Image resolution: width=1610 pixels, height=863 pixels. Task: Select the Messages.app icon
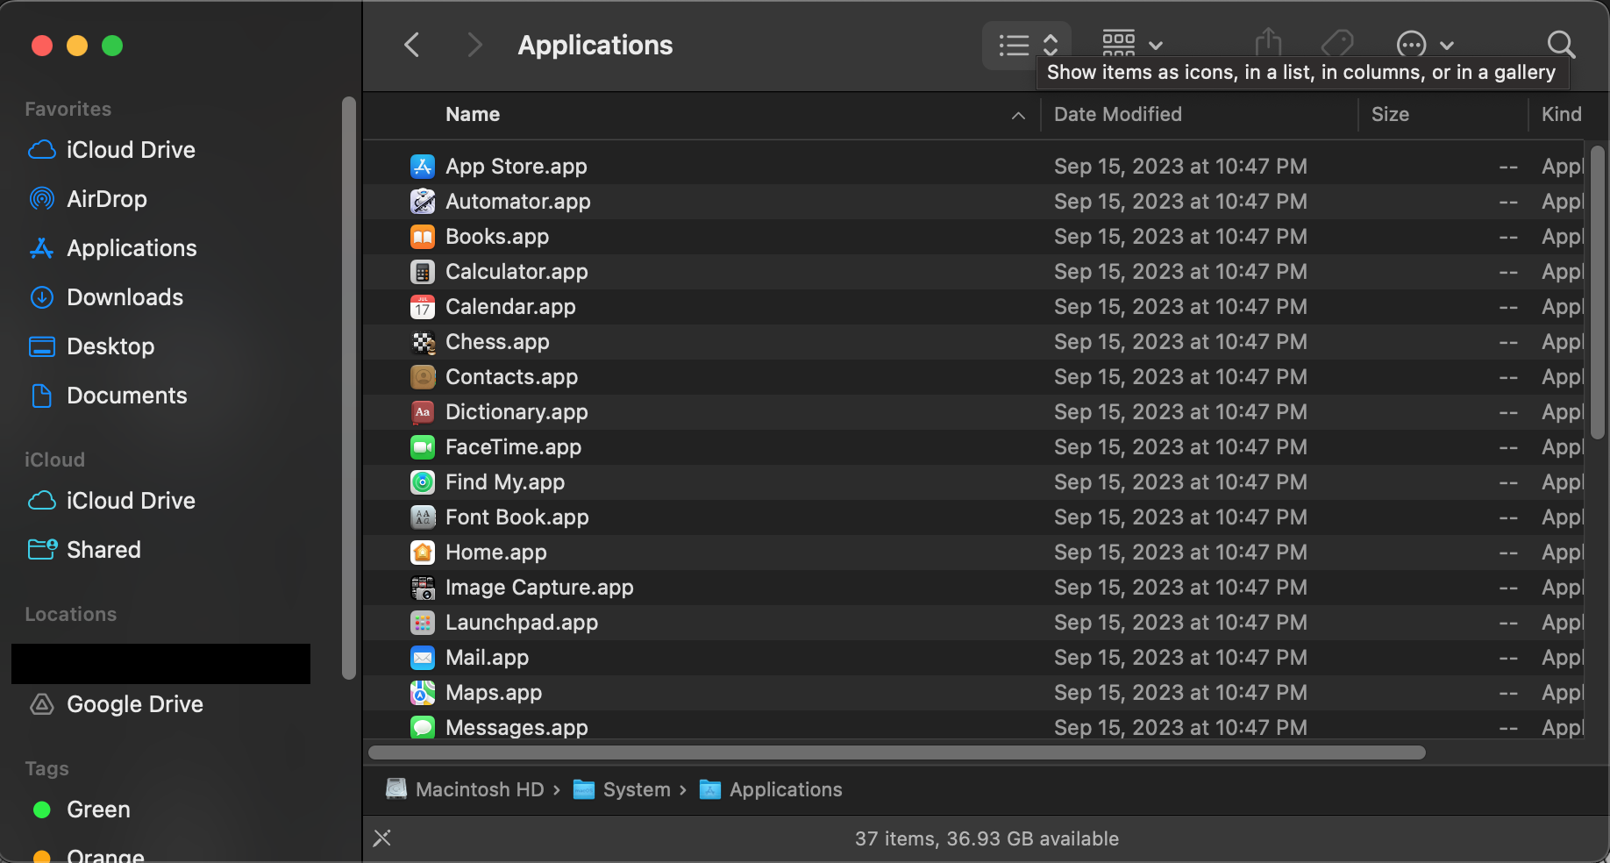[423, 727]
